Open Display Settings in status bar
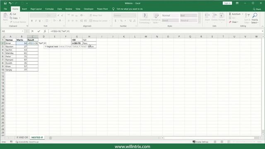Screen dimensions: 265x149 (x=200, y=142)
